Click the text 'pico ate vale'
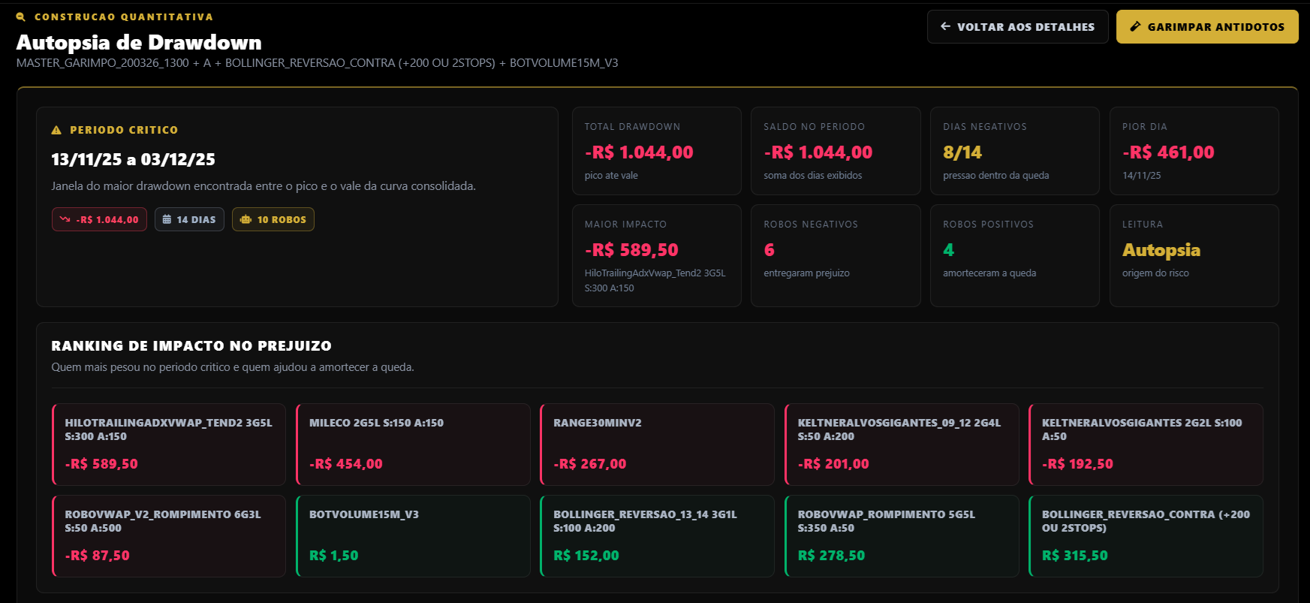Screen dimensions: 1310x603 click(x=611, y=175)
